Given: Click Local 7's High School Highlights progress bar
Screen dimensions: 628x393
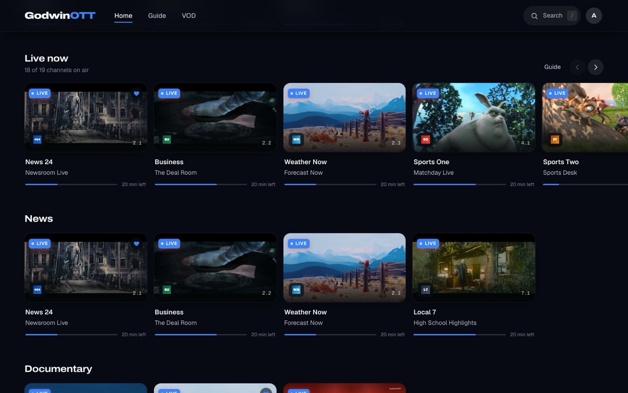Looking at the screenshot, I should pos(459,335).
